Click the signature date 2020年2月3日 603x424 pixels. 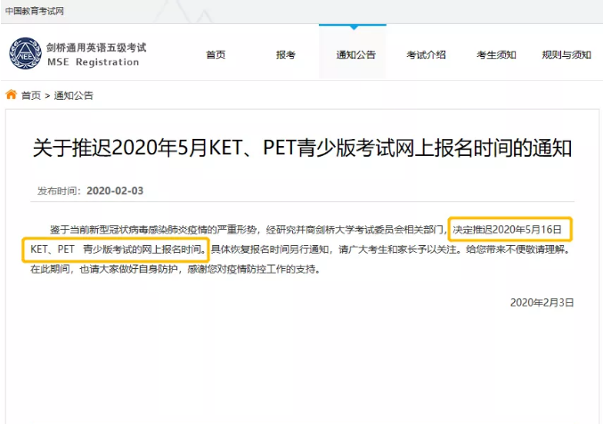pos(542,303)
